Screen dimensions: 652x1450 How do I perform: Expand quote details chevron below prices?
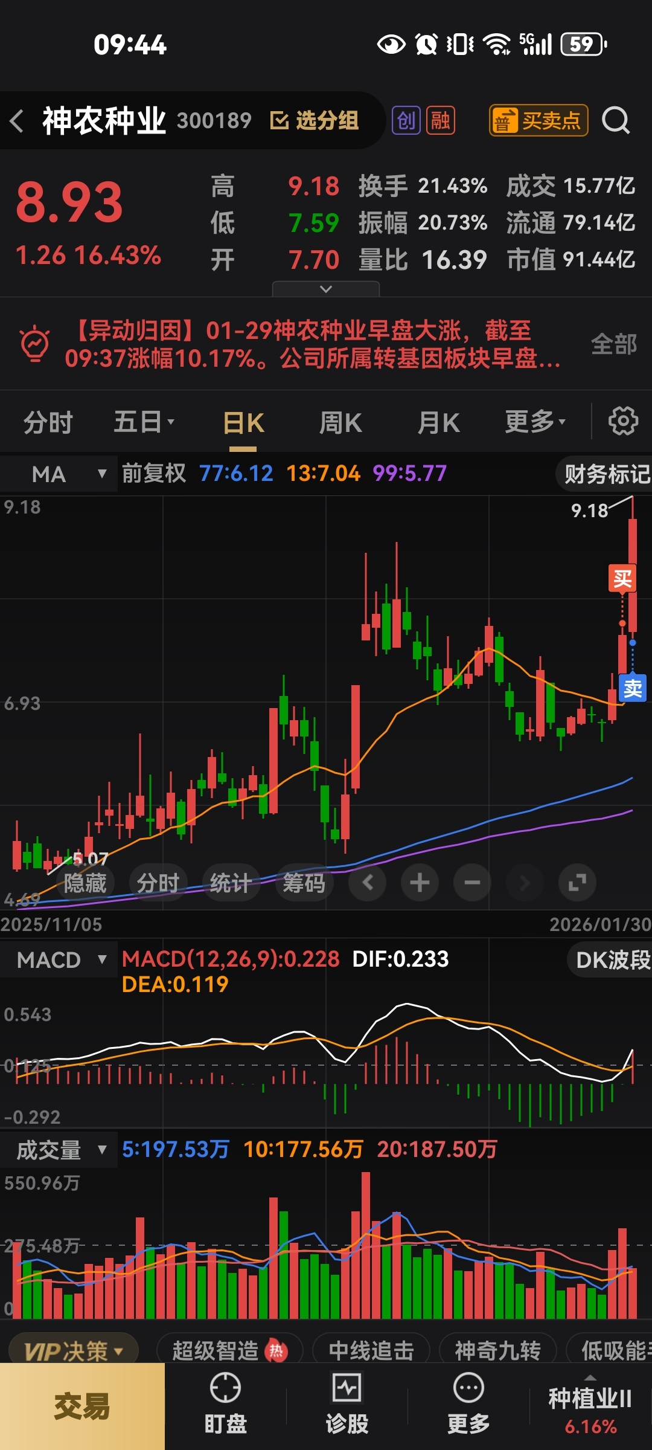(326, 289)
